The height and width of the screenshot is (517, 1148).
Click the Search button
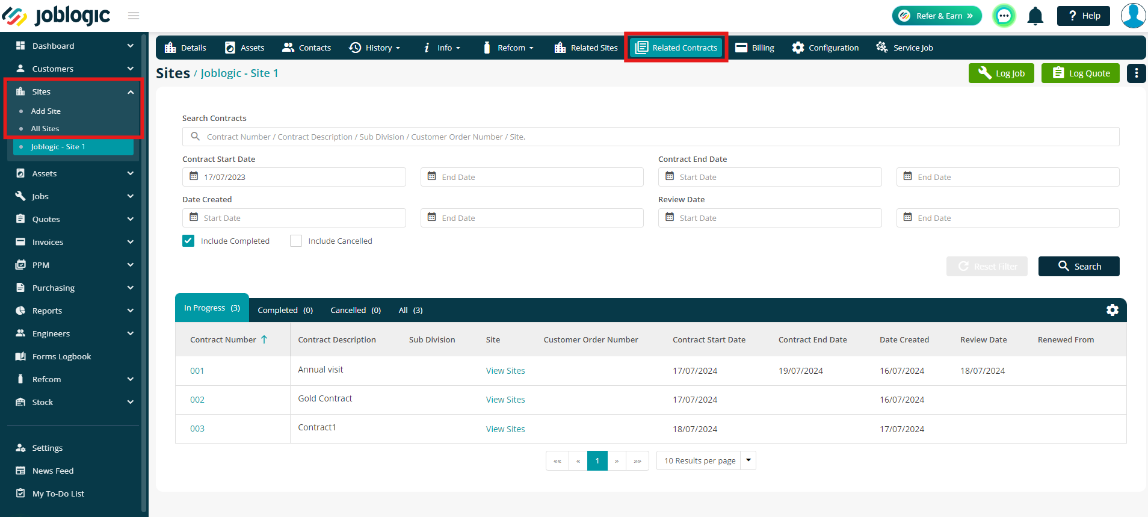click(x=1079, y=266)
